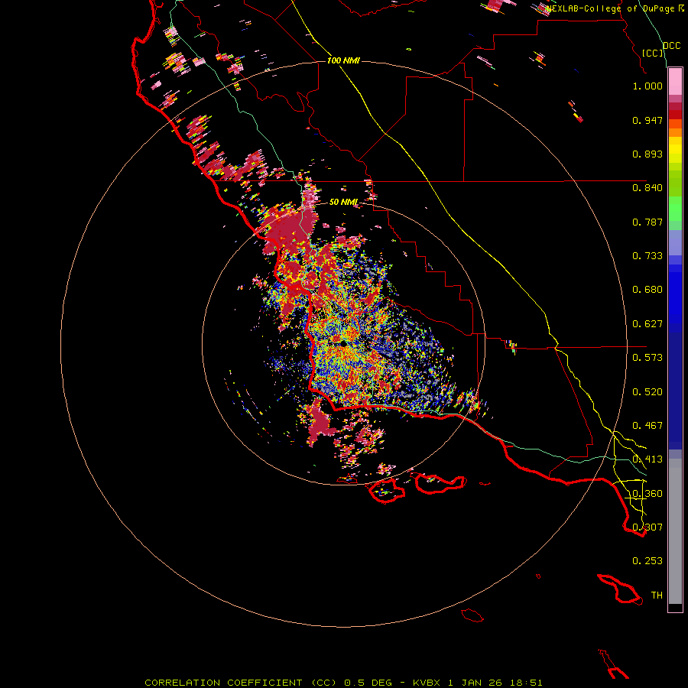This screenshot has width=688, height=688.
Task: Click the DCC label above the color bar
Action: click(671, 45)
